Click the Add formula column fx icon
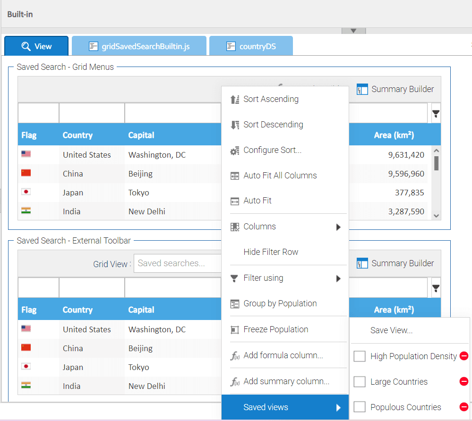 point(235,356)
